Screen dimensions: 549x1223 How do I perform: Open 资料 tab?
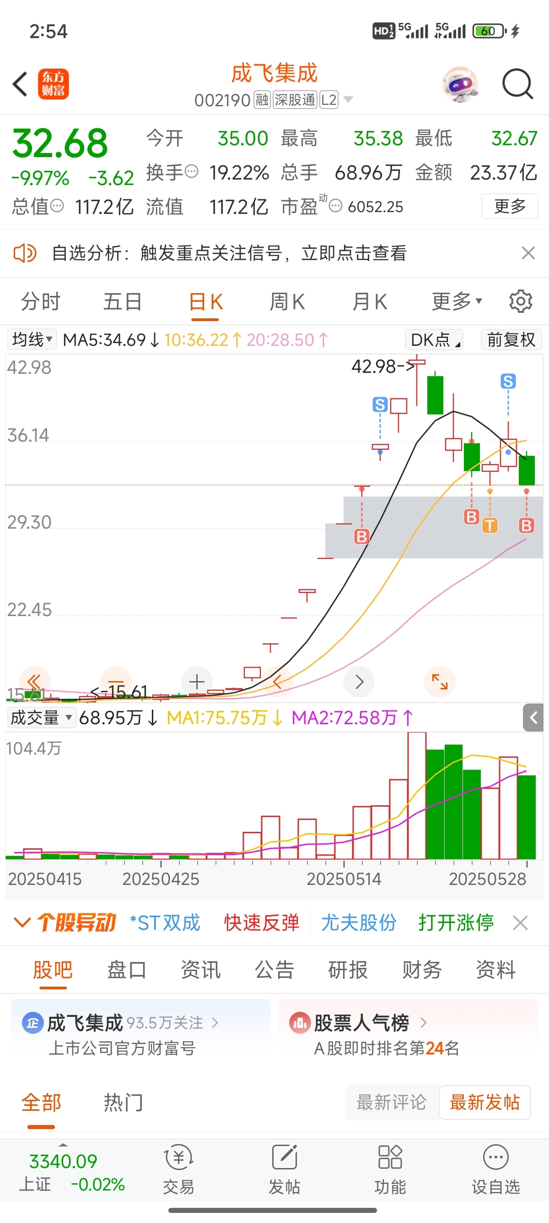tap(496, 970)
